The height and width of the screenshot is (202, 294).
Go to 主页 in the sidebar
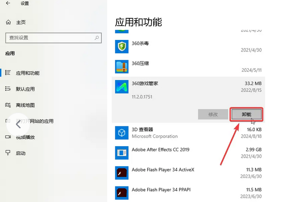click(21, 22)
